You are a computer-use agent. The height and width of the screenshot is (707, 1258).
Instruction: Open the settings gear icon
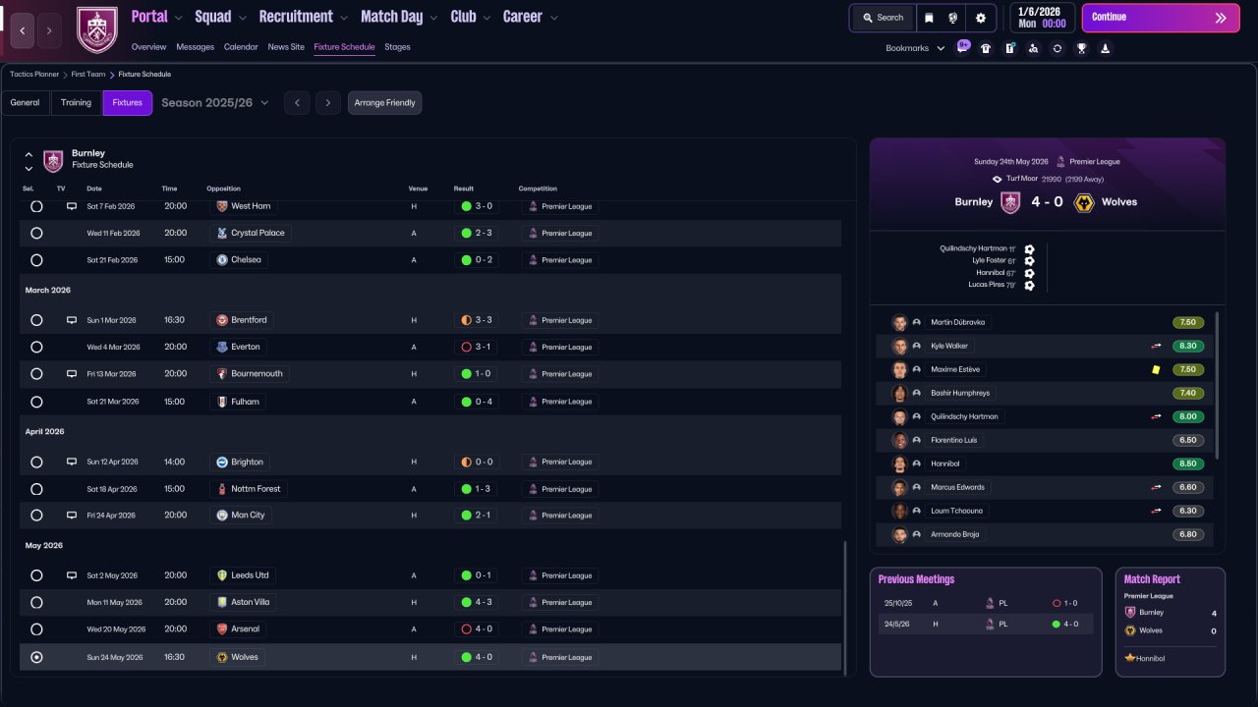(980, 18)
